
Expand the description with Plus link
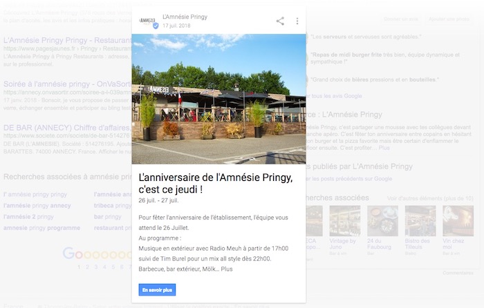click(384, 148)
